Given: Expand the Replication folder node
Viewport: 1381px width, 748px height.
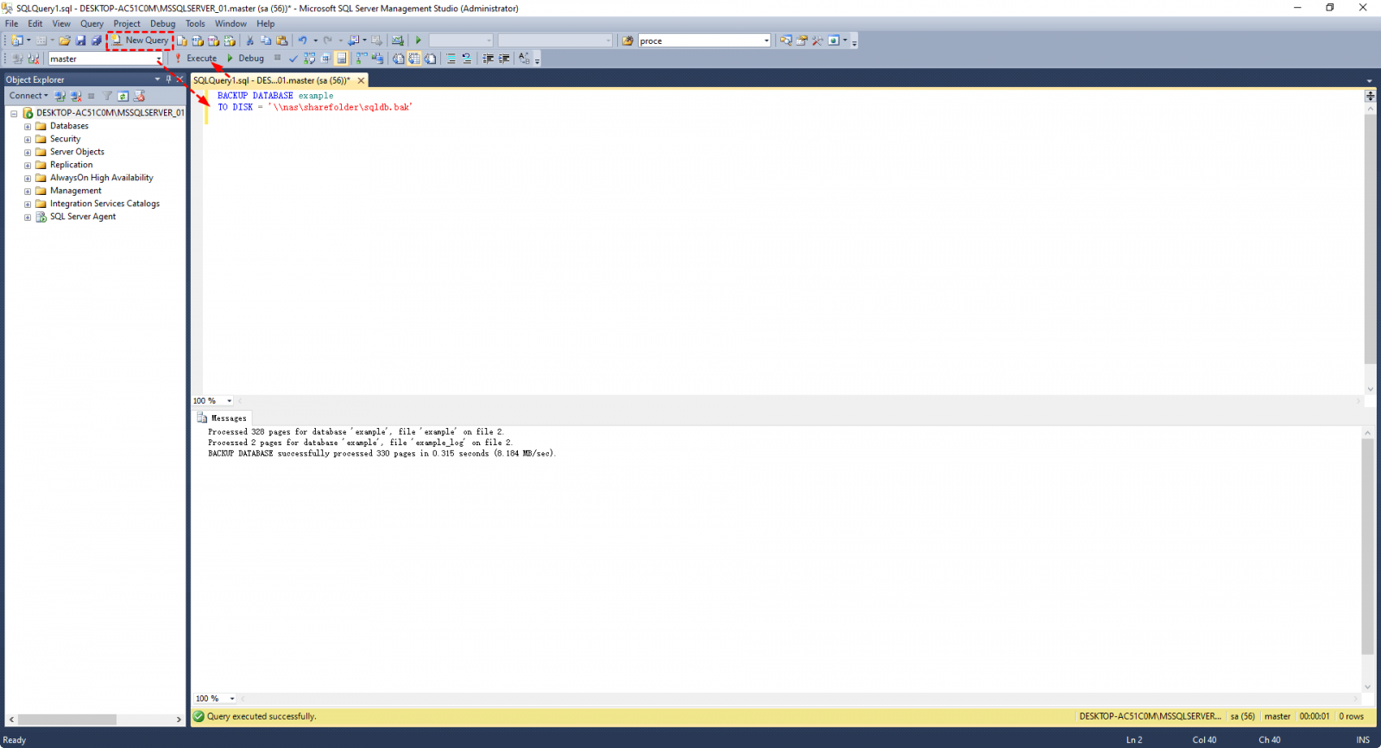Looking at the screenshot, I should 28,165.
